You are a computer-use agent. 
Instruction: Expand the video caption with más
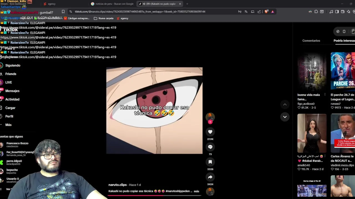pos(196,191)
